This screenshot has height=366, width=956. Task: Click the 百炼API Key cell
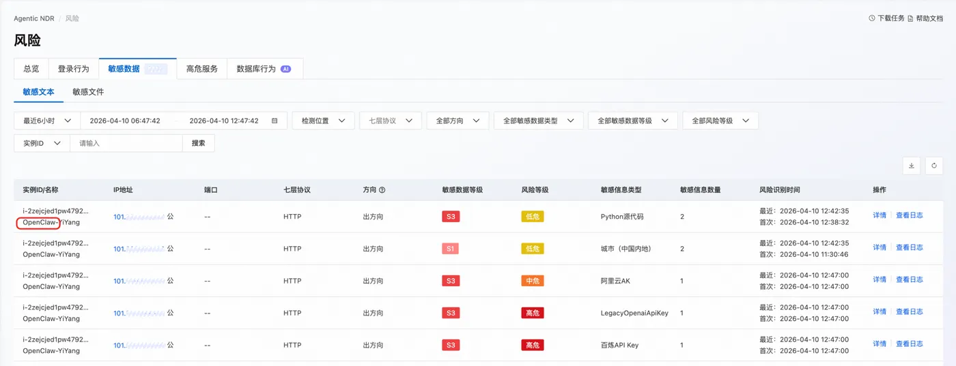(x=619, y=345)
